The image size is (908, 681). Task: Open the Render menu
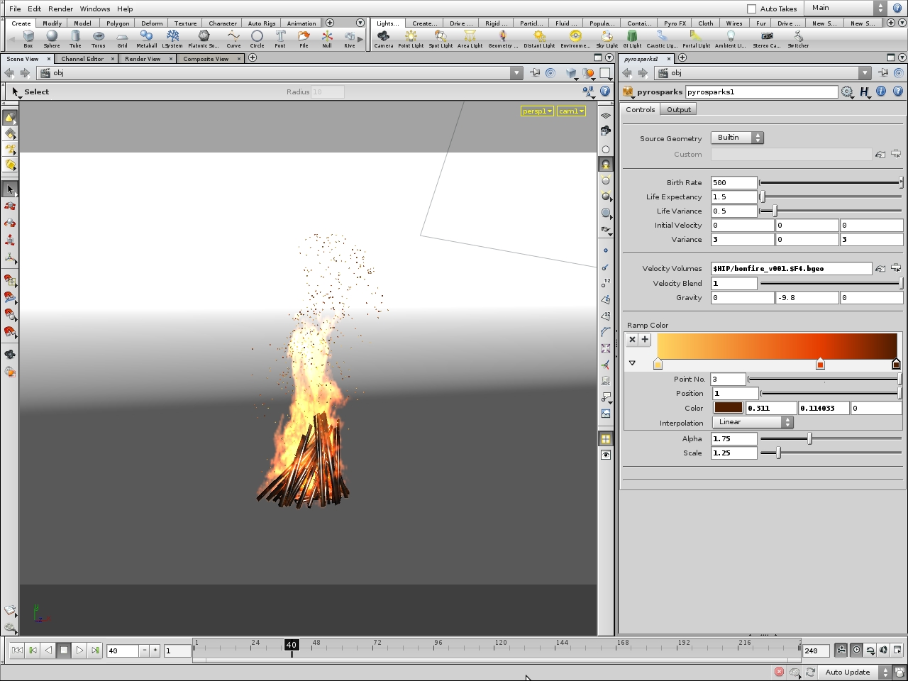pyautogui.click(x=60, y=9)
